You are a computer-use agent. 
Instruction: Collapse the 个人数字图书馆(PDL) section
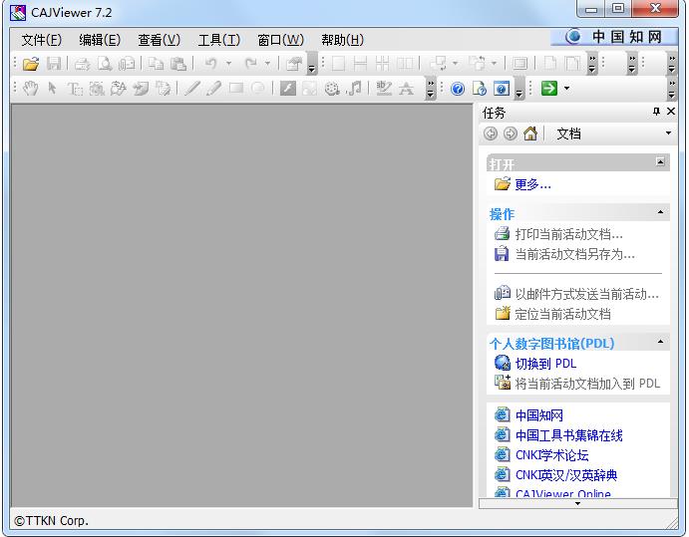[x=660, y=343]
